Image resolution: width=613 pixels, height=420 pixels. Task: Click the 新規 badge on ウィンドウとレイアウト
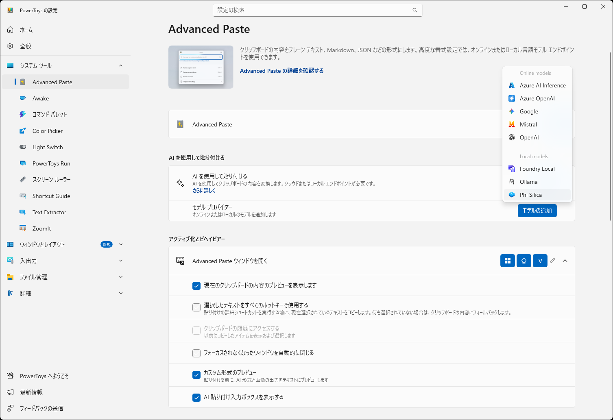107,244
